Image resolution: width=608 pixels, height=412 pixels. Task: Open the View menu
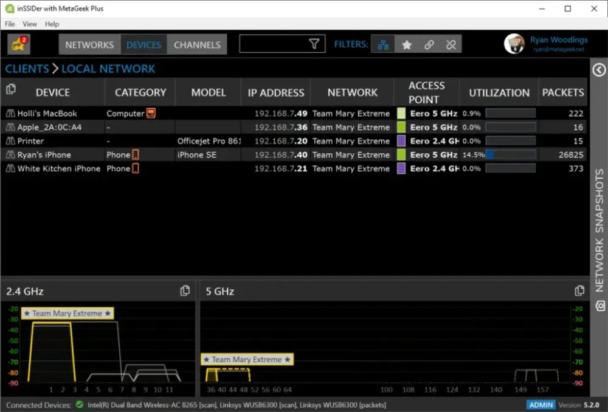29,24
